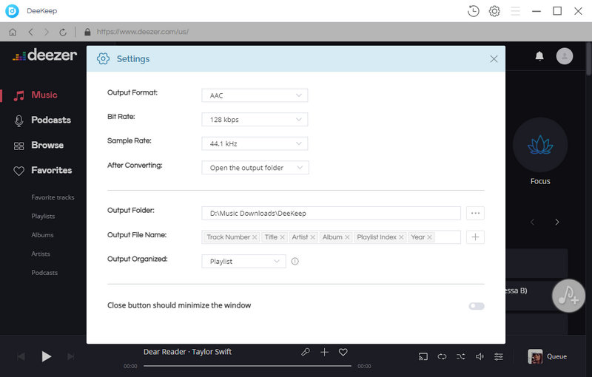
Task: Click Dear Reader · Taylor Swift title
Action: [x=188, y=352]
